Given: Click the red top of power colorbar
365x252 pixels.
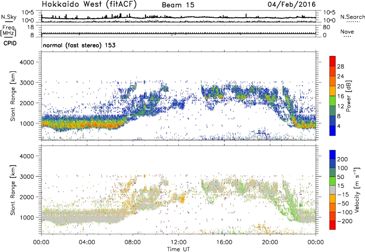Looking at the screenshot, I should [333, 60].
